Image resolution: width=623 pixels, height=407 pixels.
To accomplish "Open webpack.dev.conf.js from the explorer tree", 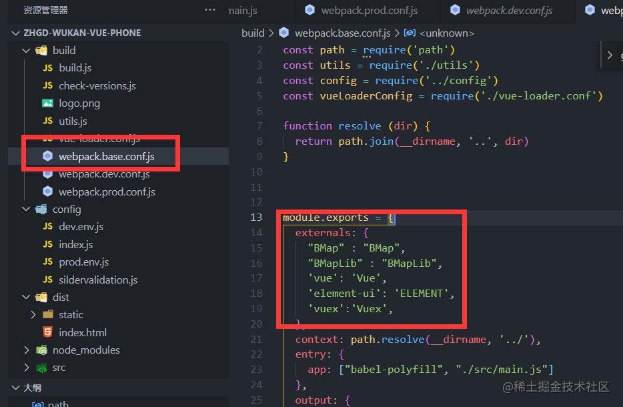I will point(104,174).
